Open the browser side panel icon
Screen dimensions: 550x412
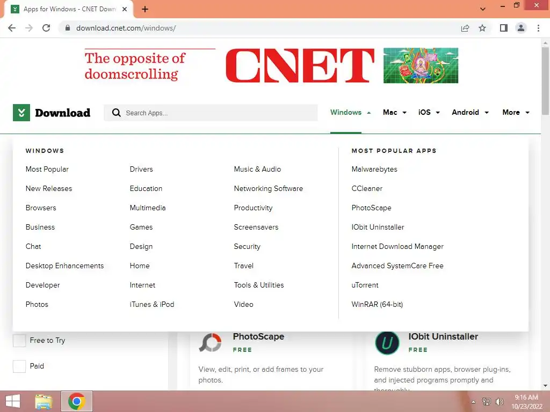click(504, 28)
